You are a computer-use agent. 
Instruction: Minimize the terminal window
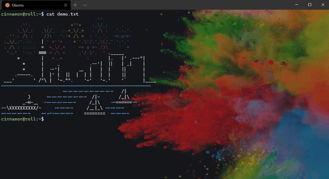coord(297,5)
